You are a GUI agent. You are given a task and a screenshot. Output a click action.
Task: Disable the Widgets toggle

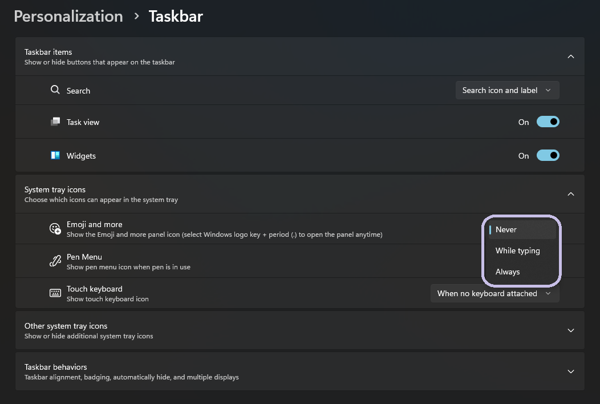point(548,155)
